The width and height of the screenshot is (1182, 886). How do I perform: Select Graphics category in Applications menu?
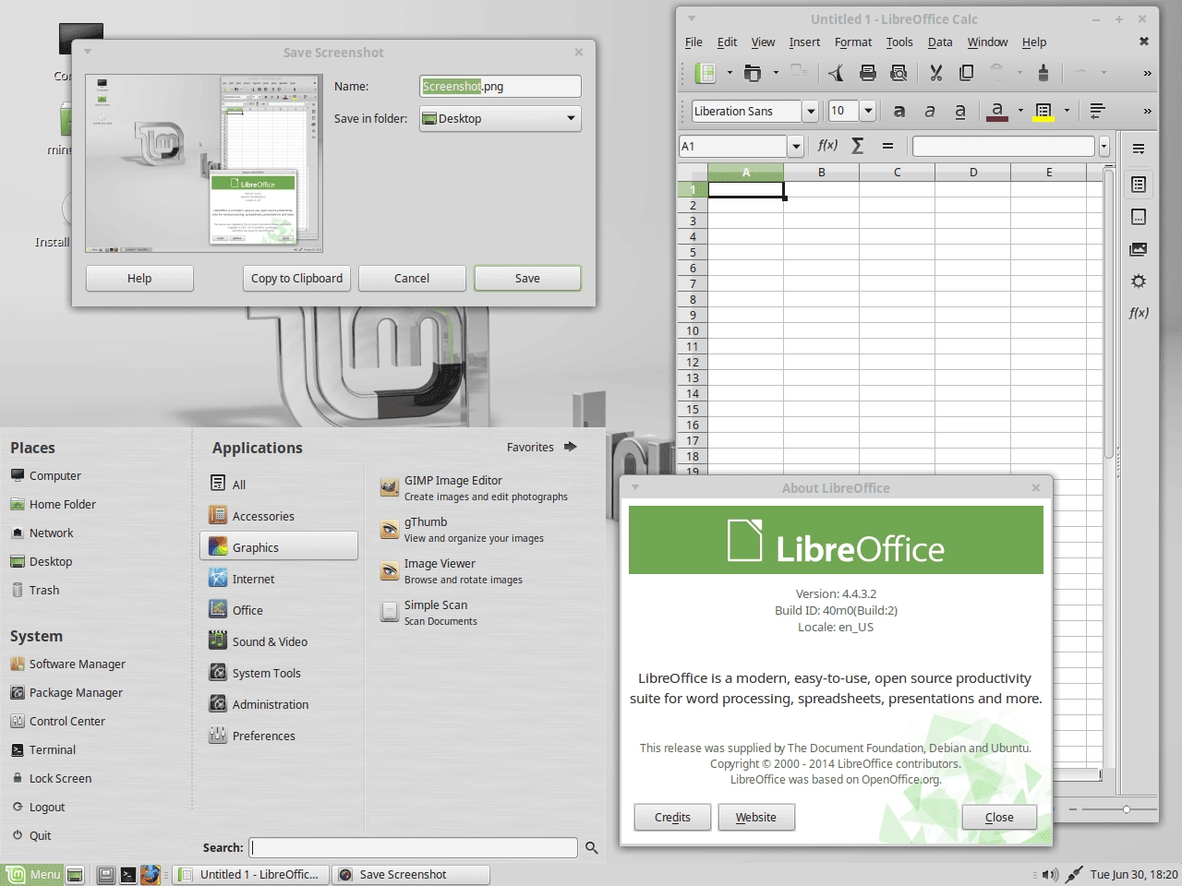pos(279,546)
